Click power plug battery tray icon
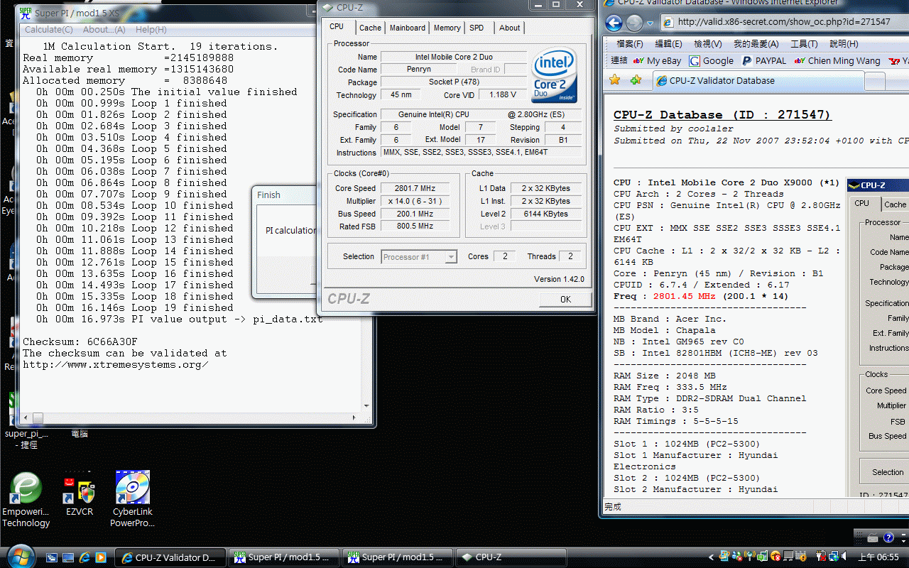 [x=820, y=557]
